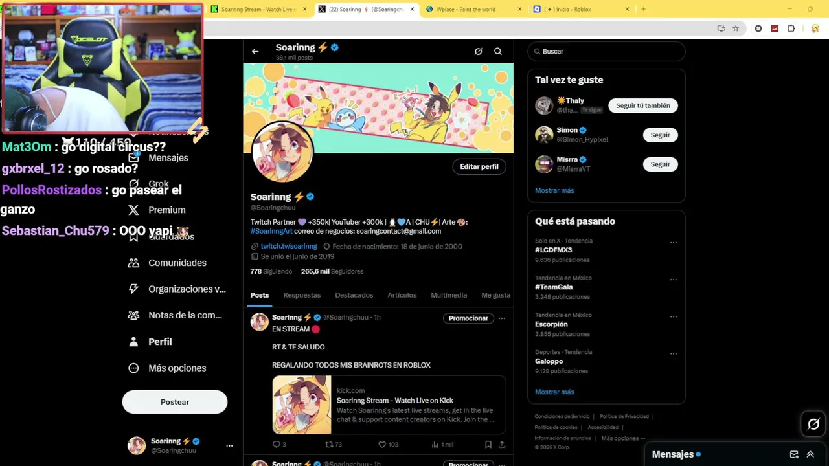Open Política de Privacidad footer link
Image resolution: width=829 pixels, height=466 pixels.
(x=624, y=416)
